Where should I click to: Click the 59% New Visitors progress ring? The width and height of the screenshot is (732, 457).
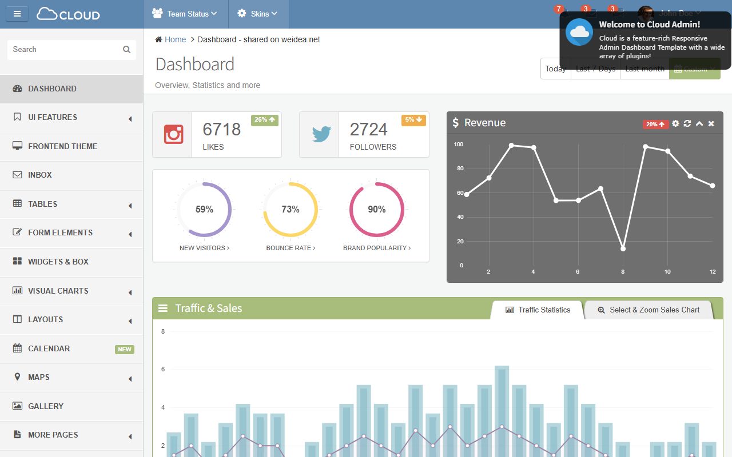(204, 210)
